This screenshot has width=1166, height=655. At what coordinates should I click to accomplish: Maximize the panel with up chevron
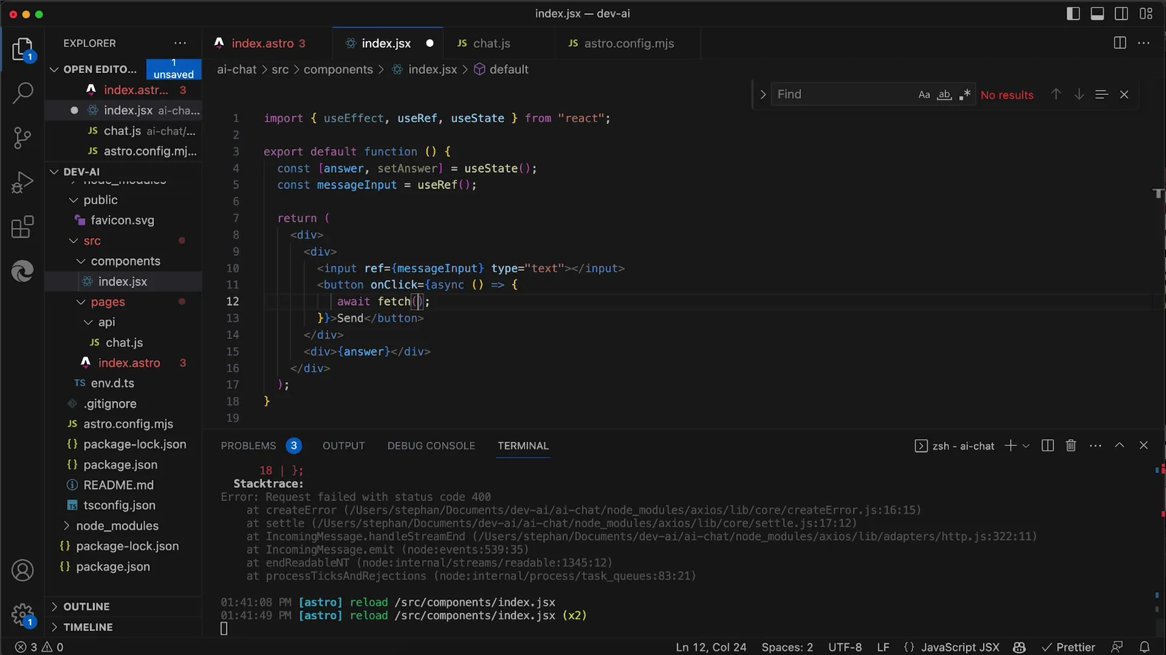[x=1119, y=445]
